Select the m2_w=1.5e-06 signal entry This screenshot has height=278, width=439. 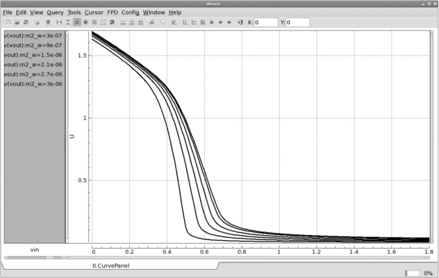pyautogui.click(x=32, y=55)
